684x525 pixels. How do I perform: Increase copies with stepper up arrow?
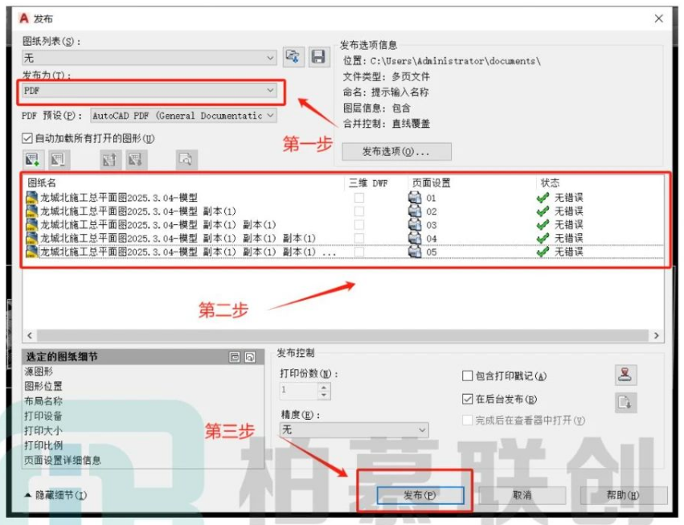point(324,387)
